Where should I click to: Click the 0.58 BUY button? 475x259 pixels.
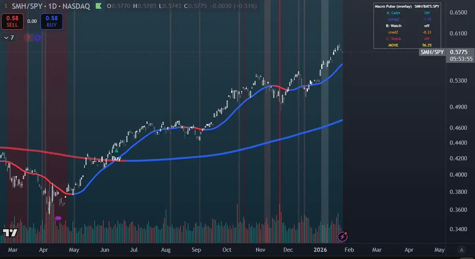[52, 21]
